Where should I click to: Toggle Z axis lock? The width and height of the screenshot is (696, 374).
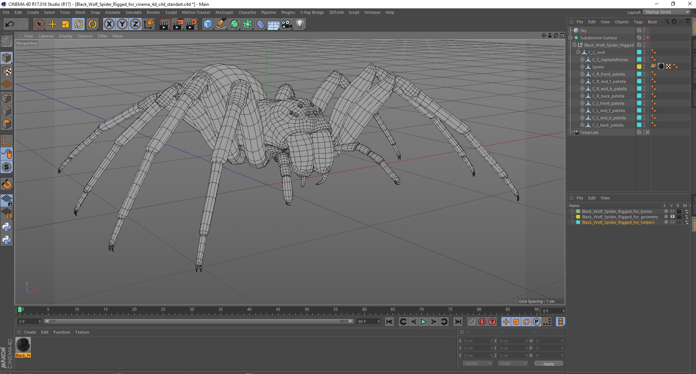point(135,24)
